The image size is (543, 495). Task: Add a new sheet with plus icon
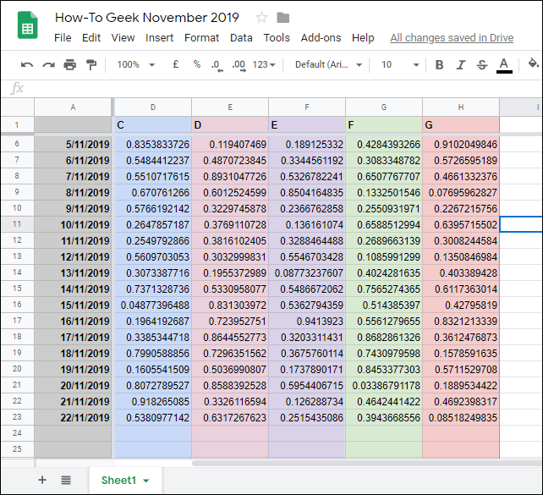(42, 480)
